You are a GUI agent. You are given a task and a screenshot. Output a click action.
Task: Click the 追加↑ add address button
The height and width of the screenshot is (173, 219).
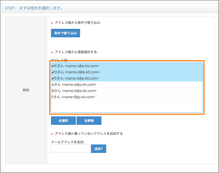click(x=99, y=149)
